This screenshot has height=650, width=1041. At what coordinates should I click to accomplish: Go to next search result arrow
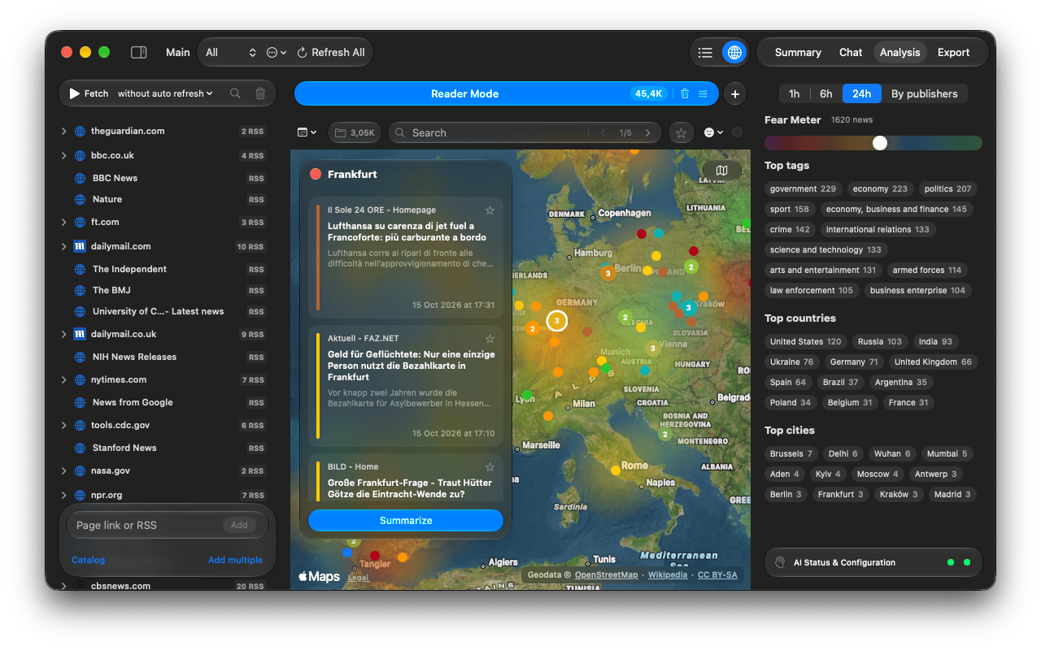click(647, 132)
